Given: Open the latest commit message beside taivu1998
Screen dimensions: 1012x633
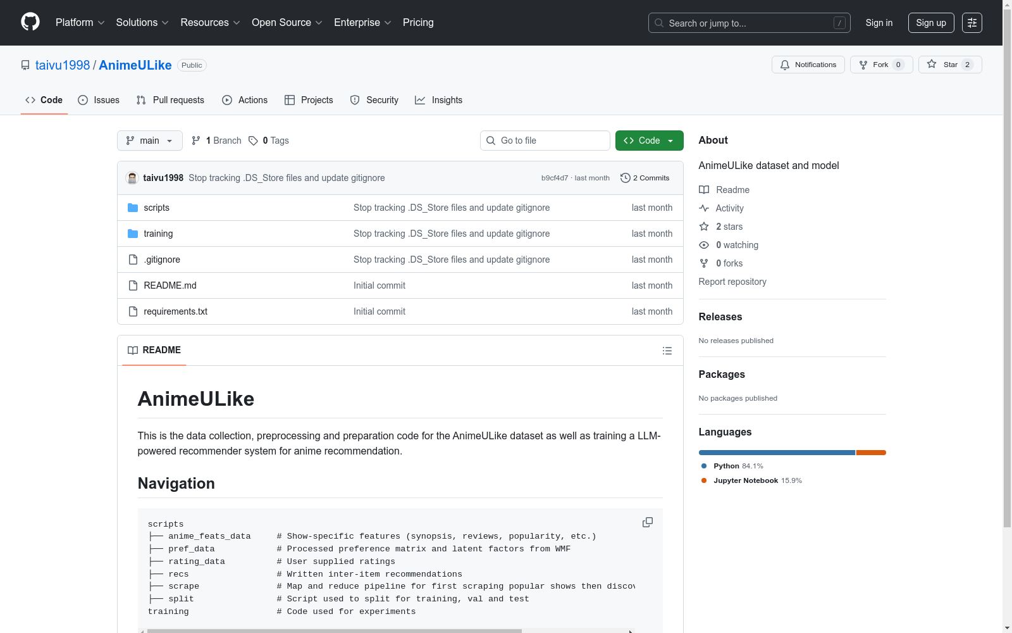Looking at the screenshot, I should (x=287, y=178).
